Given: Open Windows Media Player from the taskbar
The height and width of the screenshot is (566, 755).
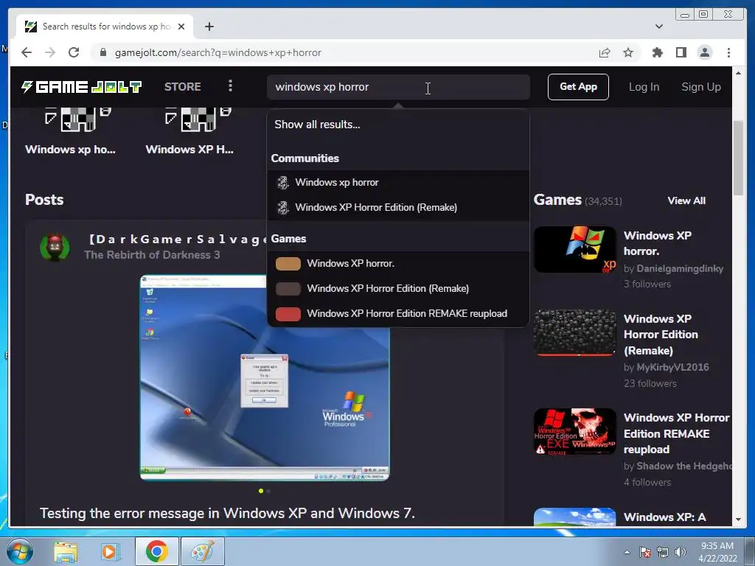Looking at the screenshot, I should tap(111, 551).
